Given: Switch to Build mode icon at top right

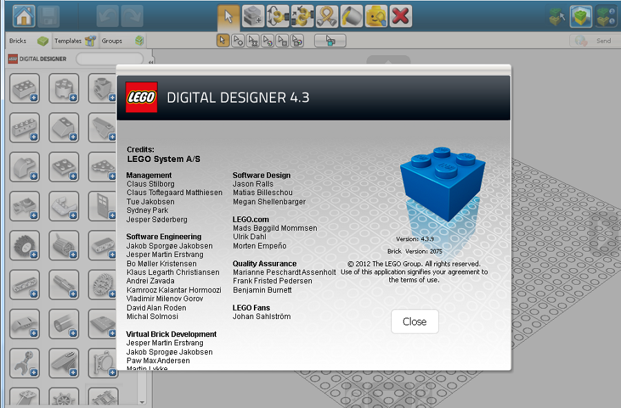Looking at the screenshot, I should pyautogui.click(x=557, y=17).
